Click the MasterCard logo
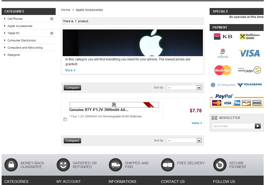Viewport: 265px width, 185px height. coord(223,70)
